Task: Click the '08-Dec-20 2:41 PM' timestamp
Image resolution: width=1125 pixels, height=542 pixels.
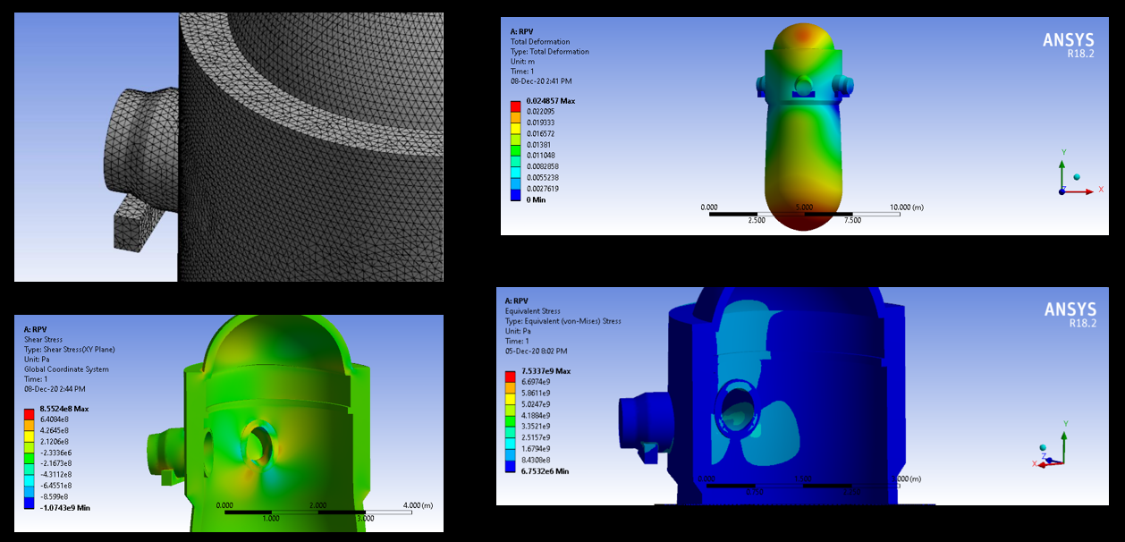Action: (x=540, y=80)
